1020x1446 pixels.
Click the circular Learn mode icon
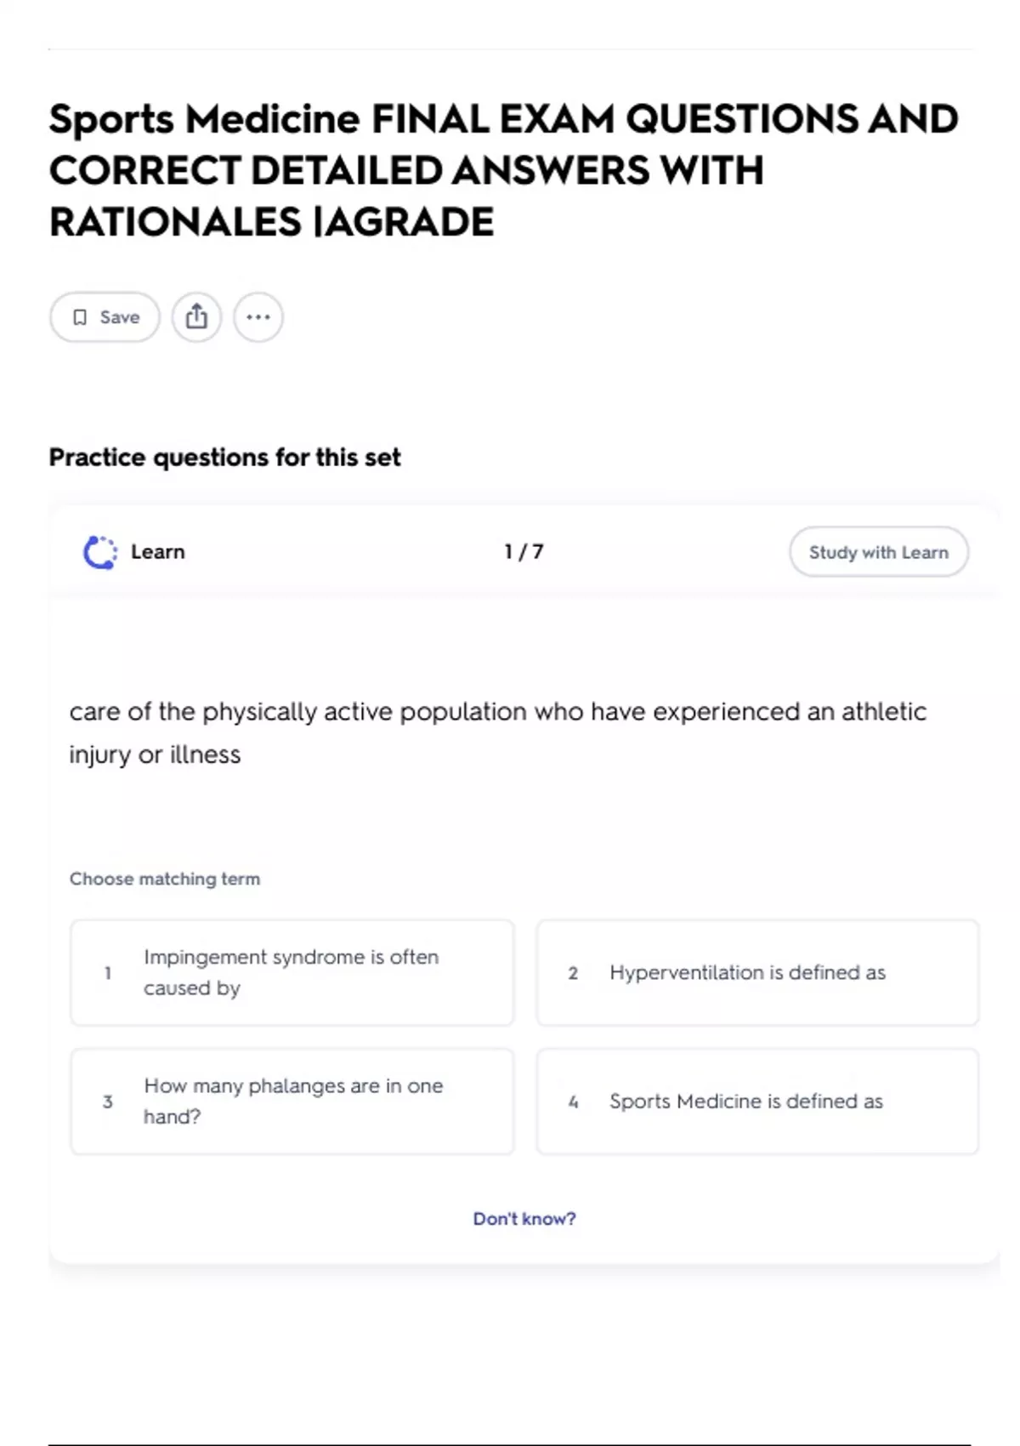click(x=100, y=552)
